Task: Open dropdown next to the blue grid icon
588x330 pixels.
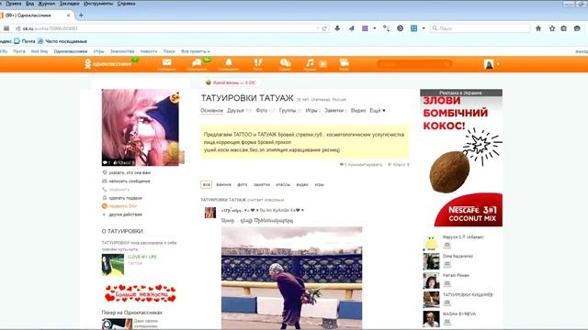Action: click(x=424, y=28)
